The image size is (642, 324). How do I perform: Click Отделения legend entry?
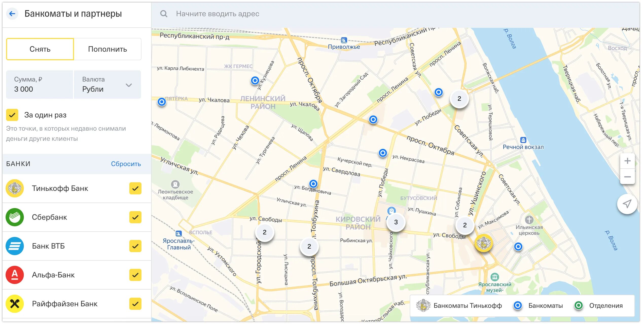(x=599, y=306)
